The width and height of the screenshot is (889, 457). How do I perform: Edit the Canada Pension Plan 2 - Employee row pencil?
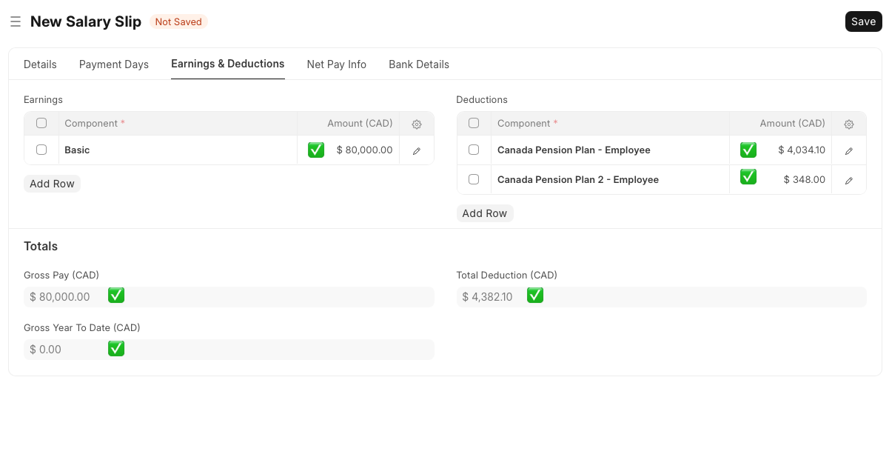coord(849,180)
